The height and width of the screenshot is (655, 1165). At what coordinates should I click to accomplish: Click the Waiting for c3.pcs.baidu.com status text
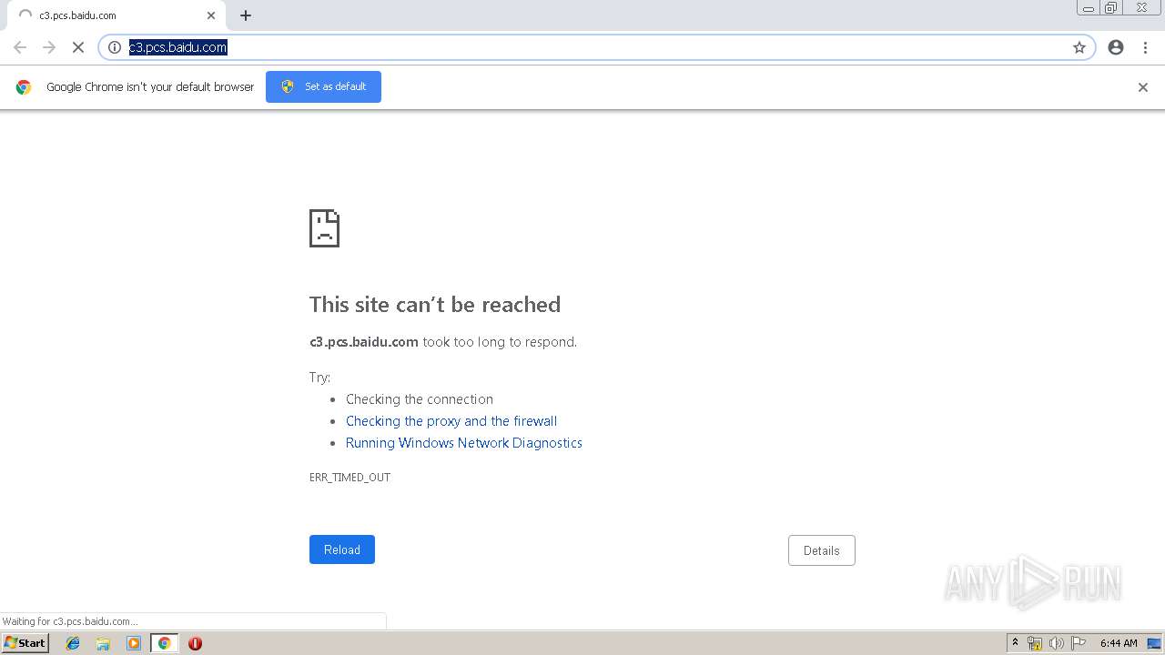tap(70, 621)
